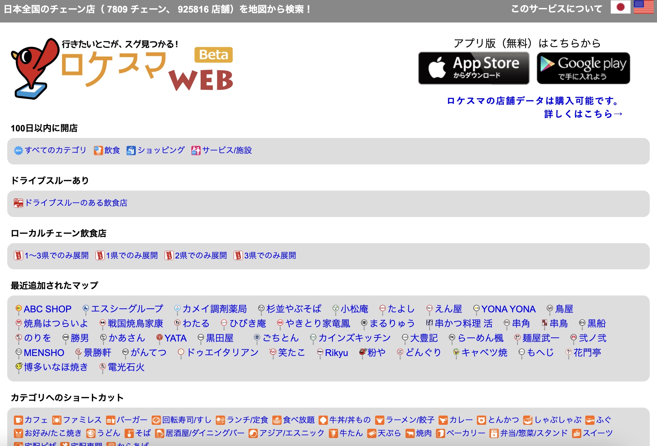Open the ラーメン/餃子 category icon
The height and width of the screenshot is (446, 657).
coord(380,419)
